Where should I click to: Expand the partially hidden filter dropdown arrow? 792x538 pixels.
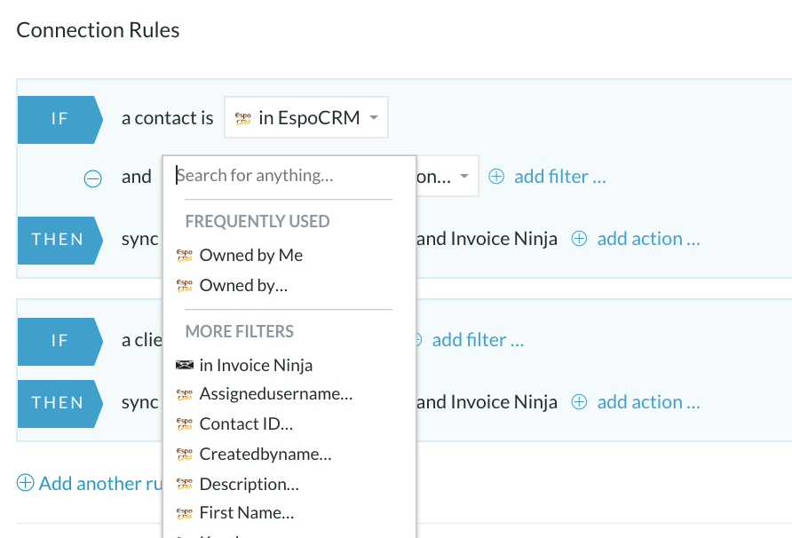463,177
